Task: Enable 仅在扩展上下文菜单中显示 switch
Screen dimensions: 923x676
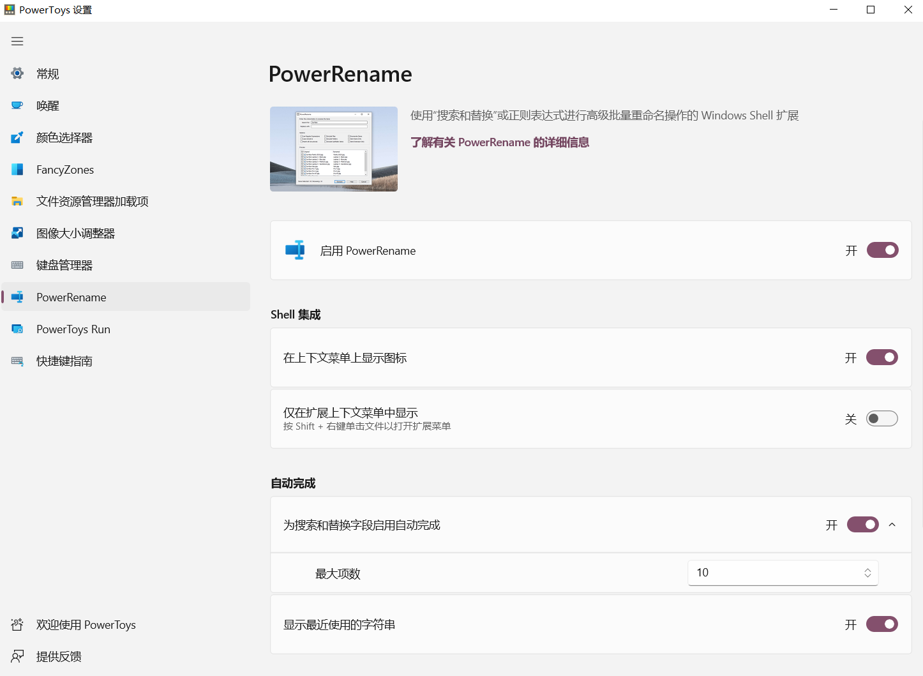Action: click(882, 419)
